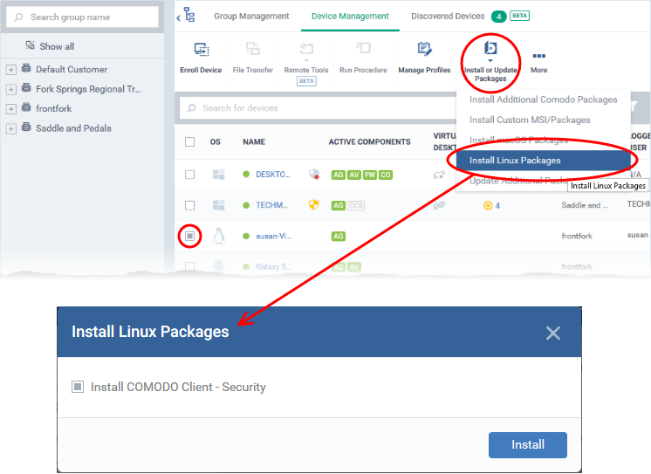Open Remote Tools beta
This screenshot has width=651, height=474.
tap(306, 63)
